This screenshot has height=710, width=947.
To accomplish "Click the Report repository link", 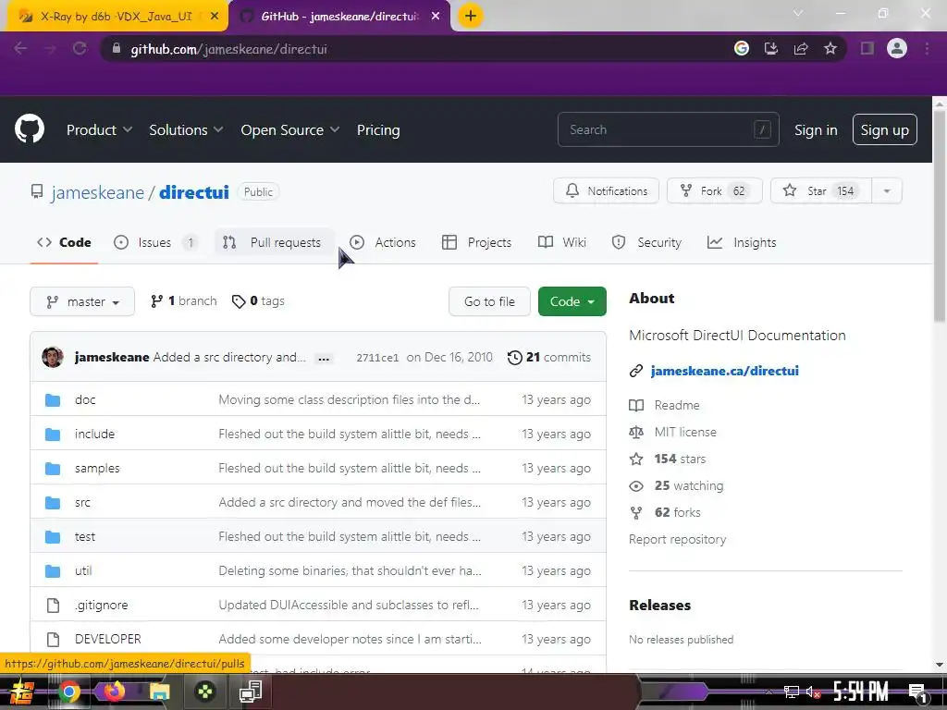I will [677, 539].
